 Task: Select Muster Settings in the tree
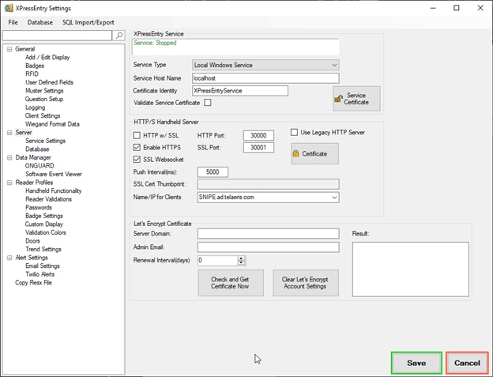[44, 90]
